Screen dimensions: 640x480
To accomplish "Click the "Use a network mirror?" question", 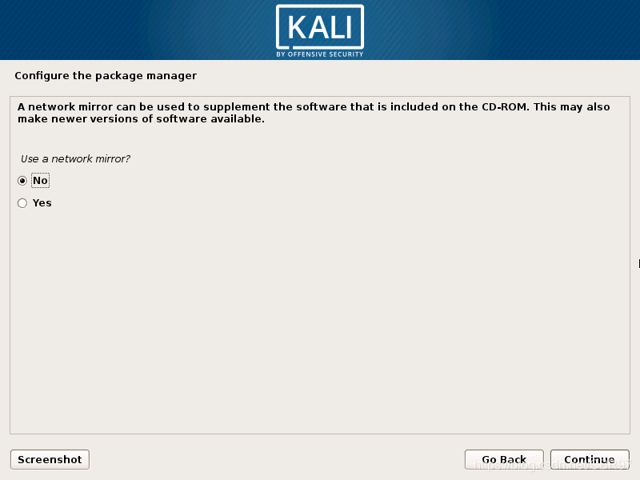I will click(x=75, y=159).
